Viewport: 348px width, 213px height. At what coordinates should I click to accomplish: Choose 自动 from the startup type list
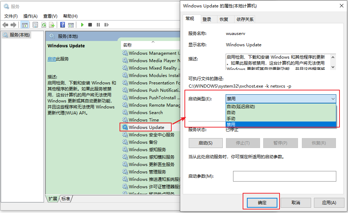pos(281,112)
